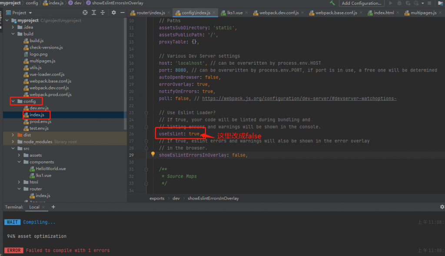Toggle fold marker at Source Maps comment
The image size is (445, 256).
click(x=146, y=169)
